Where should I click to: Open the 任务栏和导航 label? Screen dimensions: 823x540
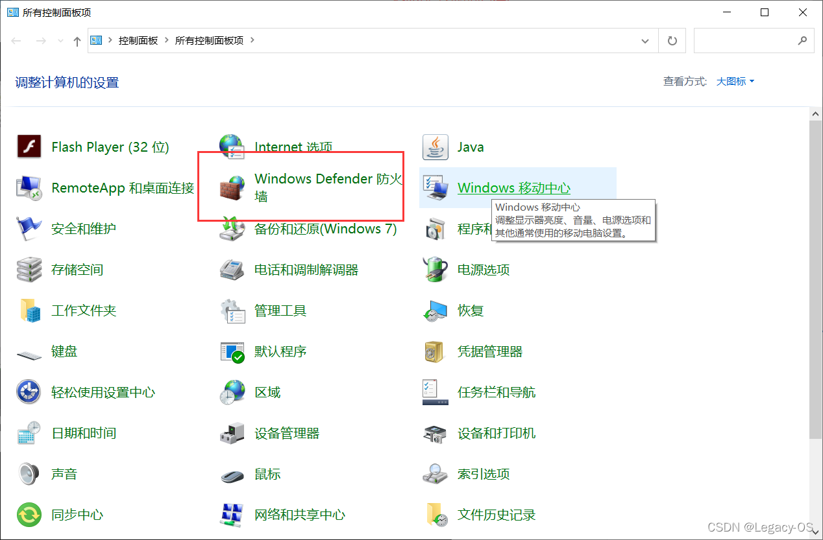click(497, 392)
